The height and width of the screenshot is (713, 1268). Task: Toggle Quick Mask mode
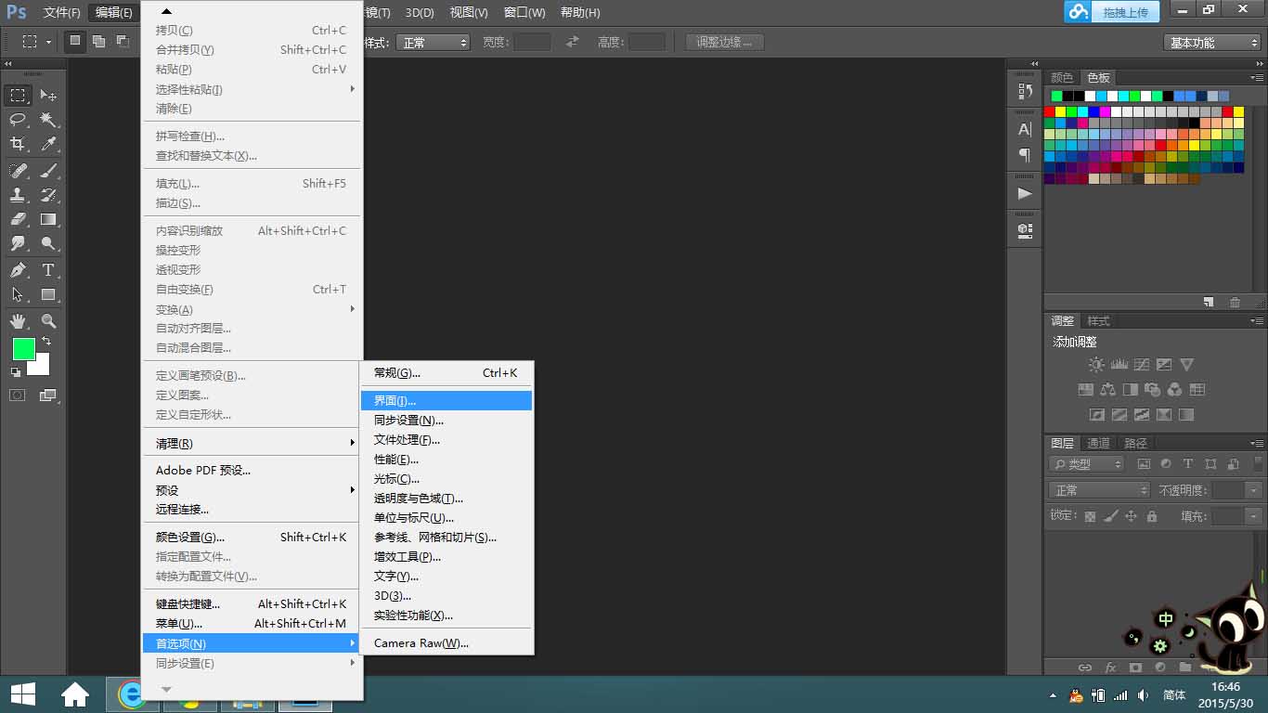tap(18, 395)
